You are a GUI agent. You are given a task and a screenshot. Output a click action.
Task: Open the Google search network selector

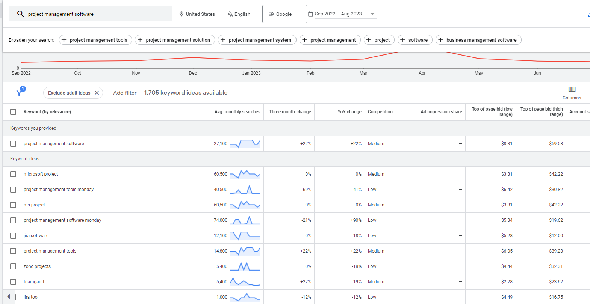coord(284,14)
